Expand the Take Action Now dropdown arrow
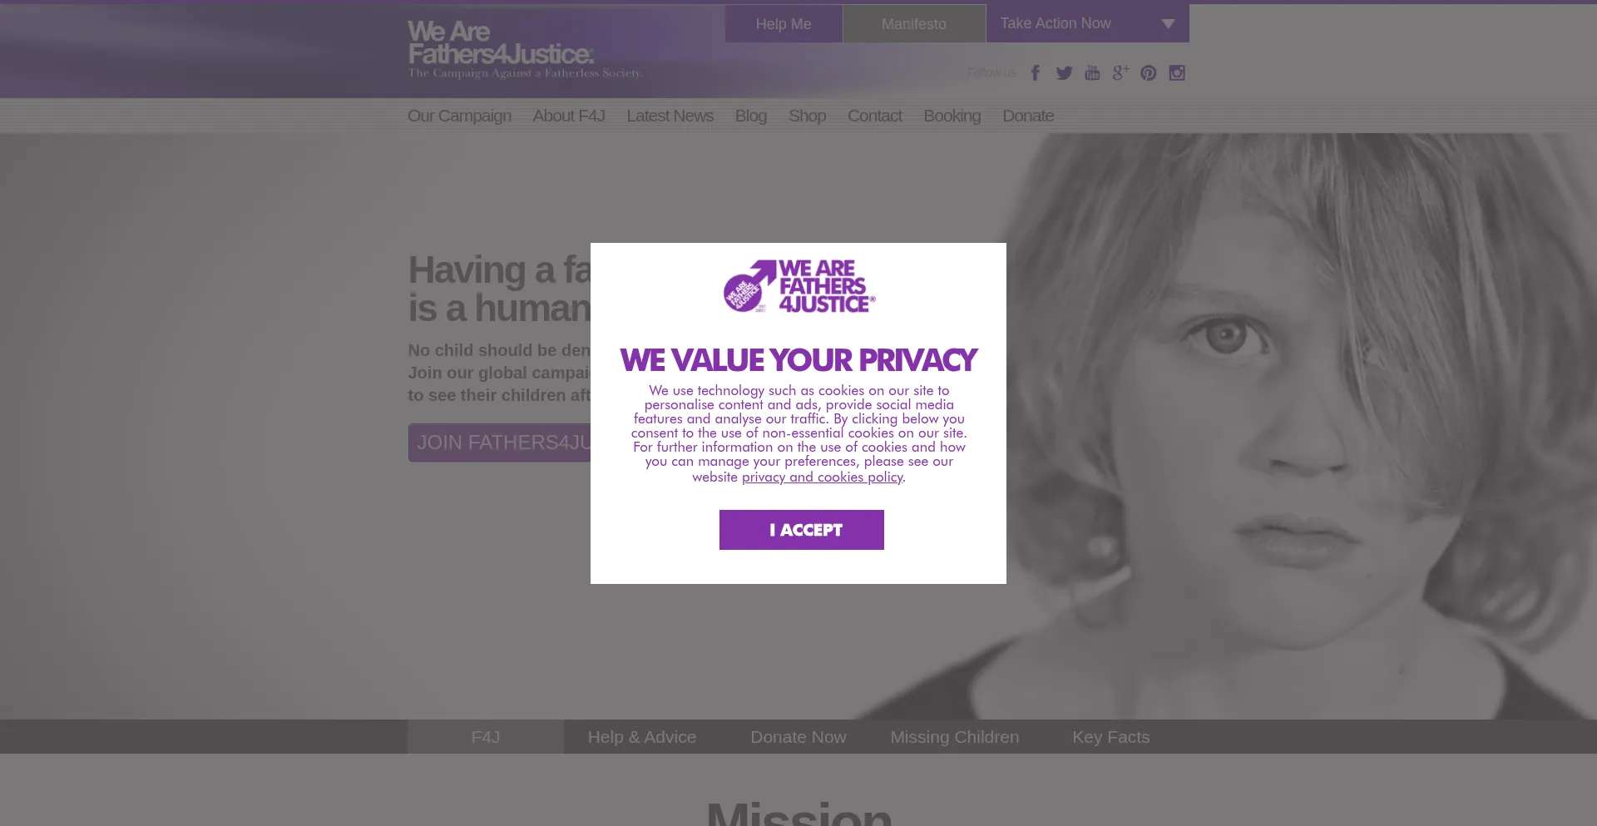 (x=1168, y=24)
